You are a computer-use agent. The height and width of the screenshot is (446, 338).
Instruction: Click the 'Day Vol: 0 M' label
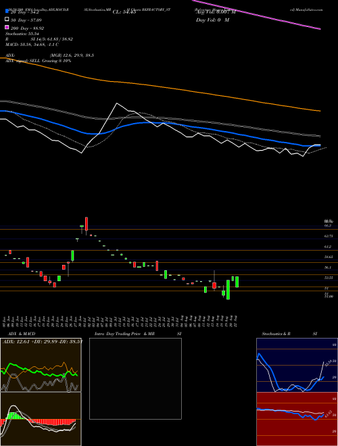point(212,20)
